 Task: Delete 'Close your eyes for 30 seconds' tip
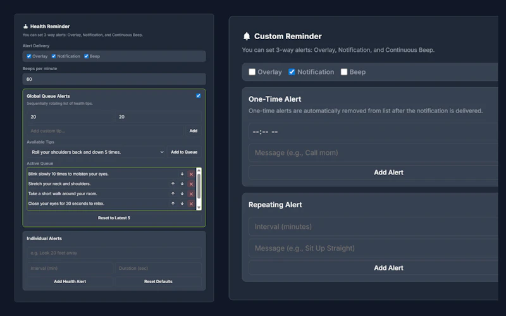click(191, 204)
